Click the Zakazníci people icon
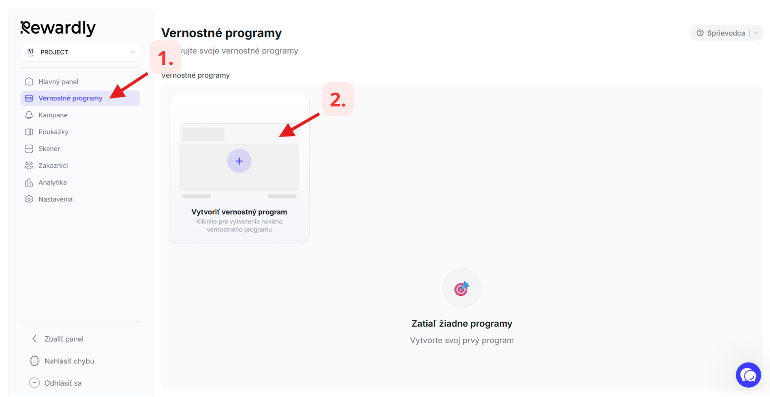The width and height of the screenshot is (770, 397). click(29, 166)
